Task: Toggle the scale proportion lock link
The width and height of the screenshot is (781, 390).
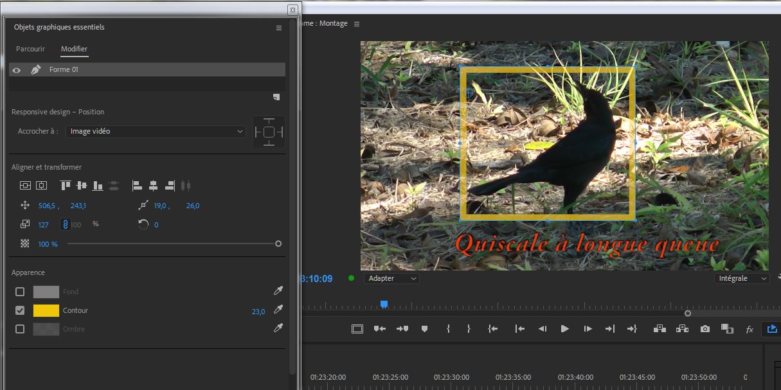Action: click(64, 224)
